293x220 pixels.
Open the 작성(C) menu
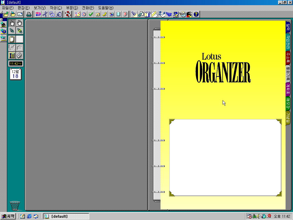tap(56, 8)
